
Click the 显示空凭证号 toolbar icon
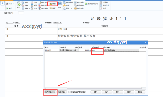(x=86, y=4)
